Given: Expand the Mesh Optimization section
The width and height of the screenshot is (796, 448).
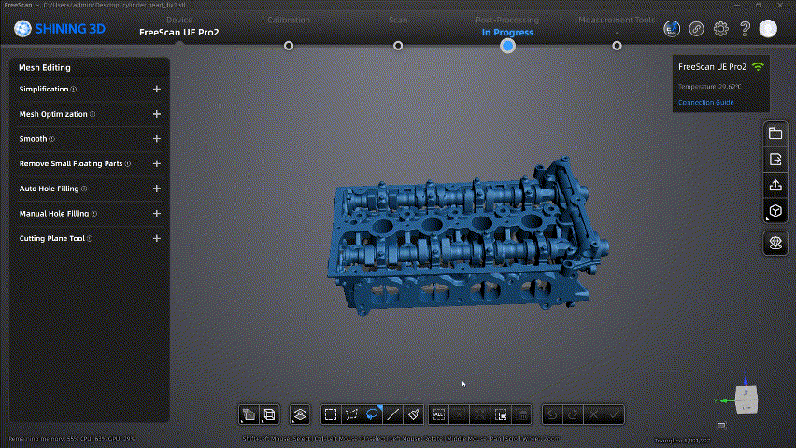Looking at the screenshot, I should pos(156,114).
